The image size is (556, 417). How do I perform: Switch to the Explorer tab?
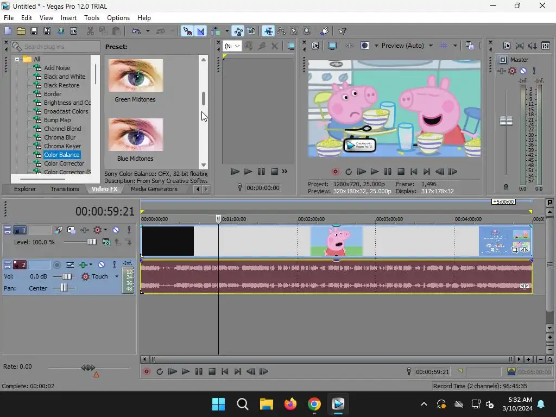[x=25, y=189]
